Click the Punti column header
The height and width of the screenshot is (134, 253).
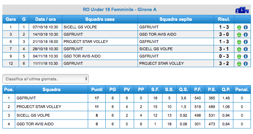click(97, 90)
